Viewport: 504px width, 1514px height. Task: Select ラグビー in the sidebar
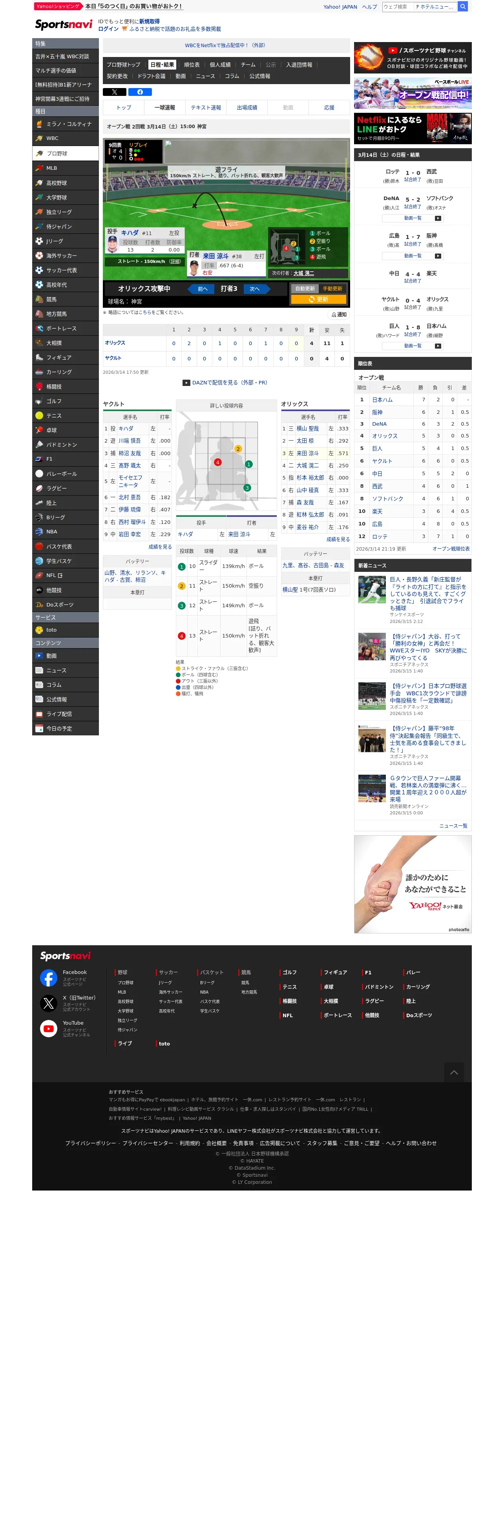(65, 489)
